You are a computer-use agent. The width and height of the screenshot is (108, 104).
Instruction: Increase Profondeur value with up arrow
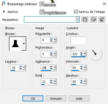coord(51,53)
